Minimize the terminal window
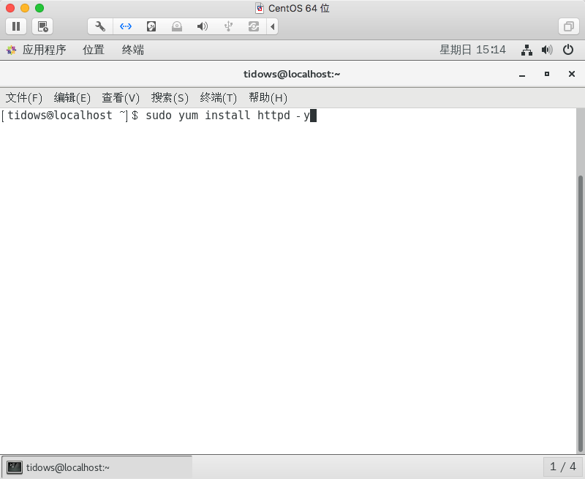The height and width of the screenshot is (479, 585). pos(522,75)
